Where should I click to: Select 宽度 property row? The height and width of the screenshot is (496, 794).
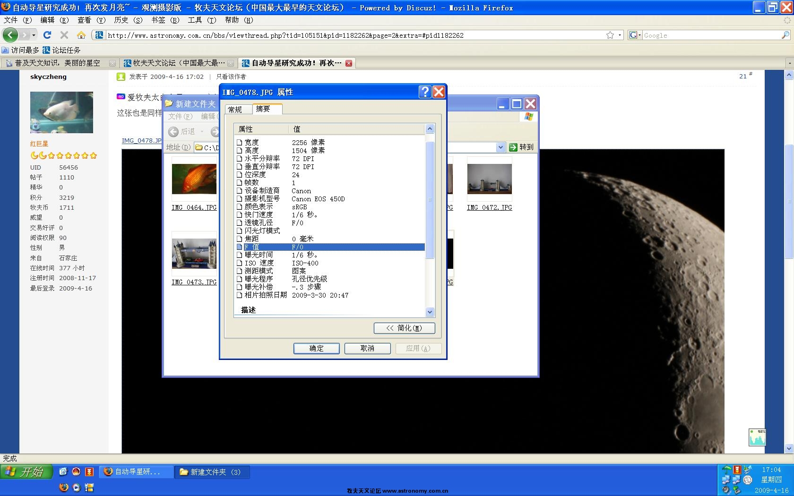click(330, 142)
